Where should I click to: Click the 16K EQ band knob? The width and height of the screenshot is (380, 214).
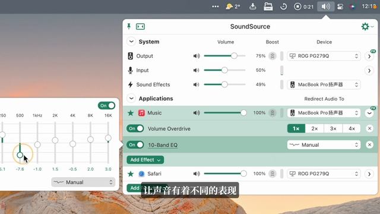pos(108,138)
